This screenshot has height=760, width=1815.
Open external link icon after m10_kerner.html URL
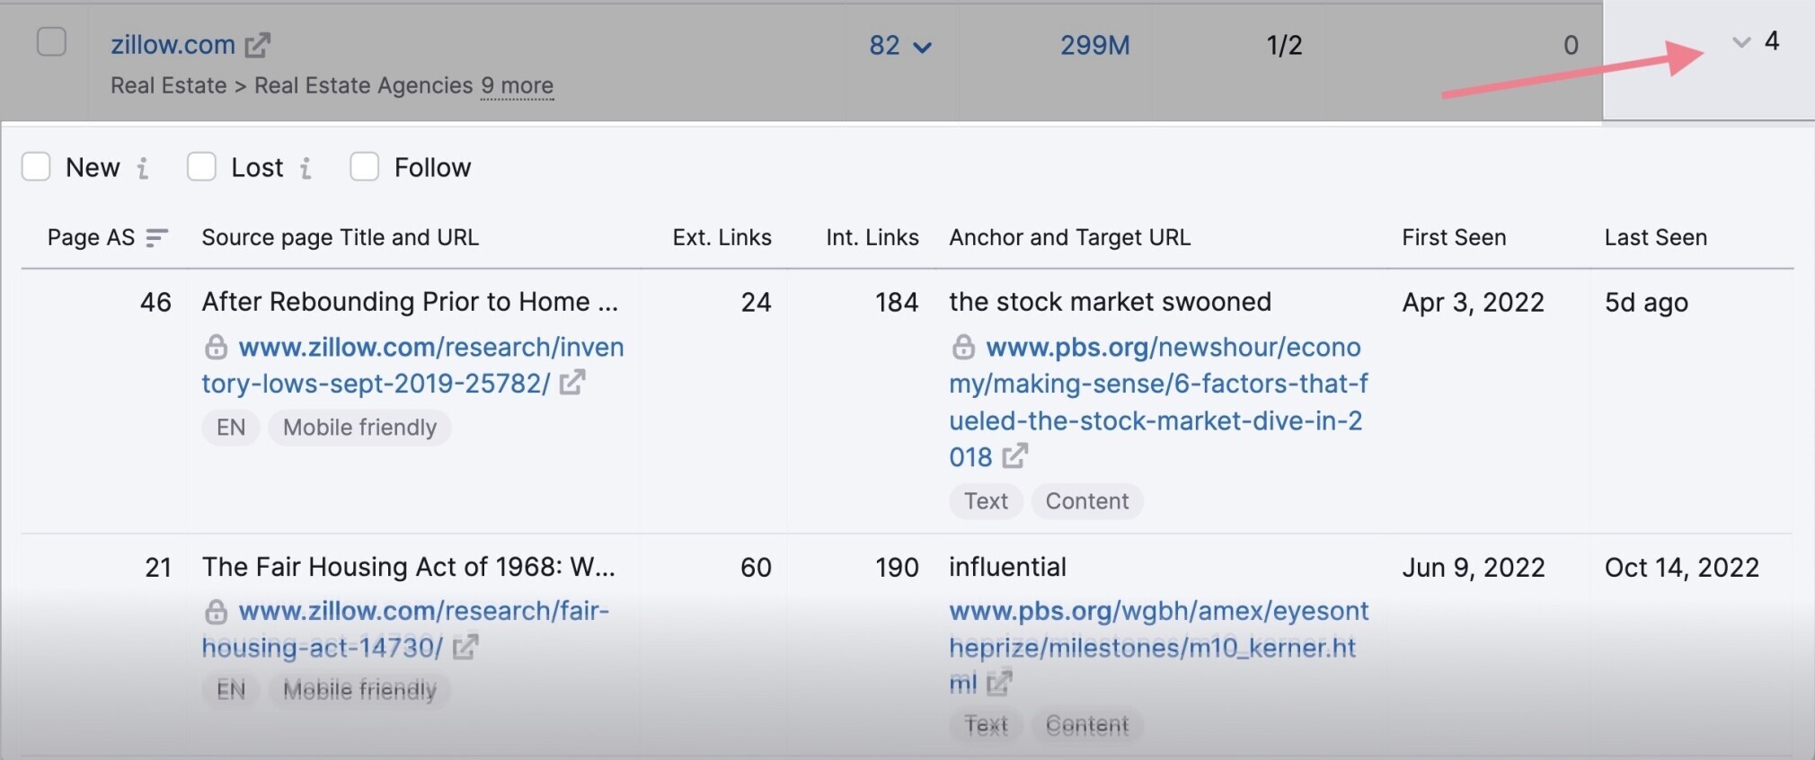(x=999, y=684)
